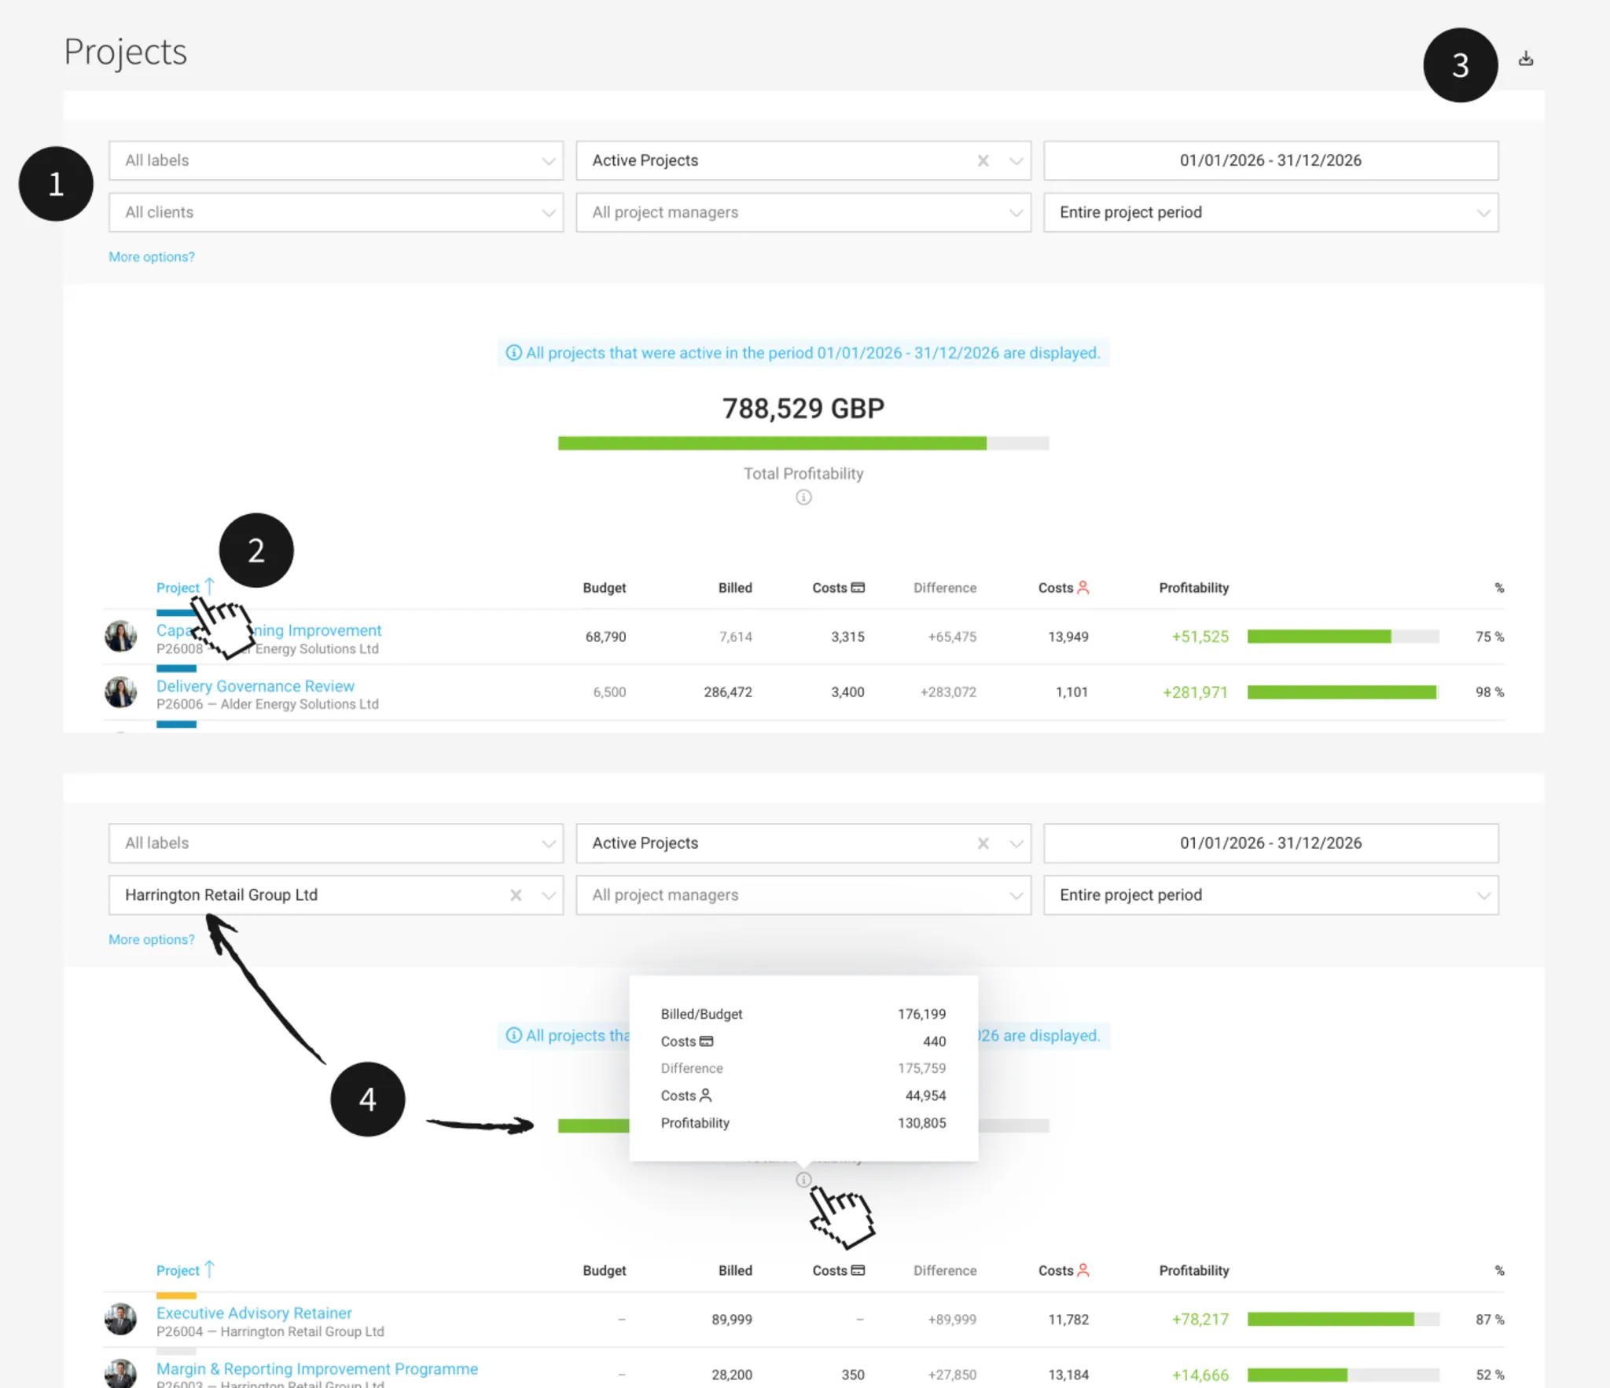Click the Executive Advisory Retainer 87 % bar
The height and width of the screenshot is (1388, 1610).
click(x=1343, y=1320)
